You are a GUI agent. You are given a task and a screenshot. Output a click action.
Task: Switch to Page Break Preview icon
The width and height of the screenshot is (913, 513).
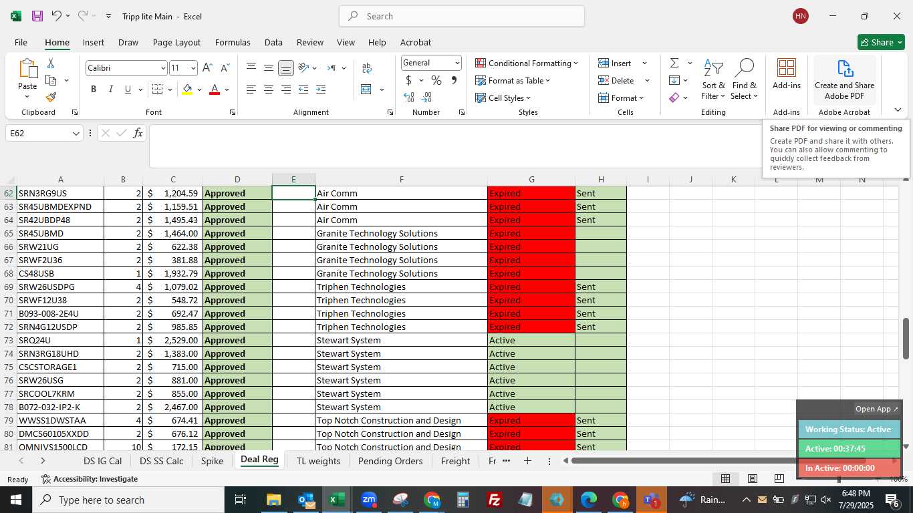click(779, 479)
